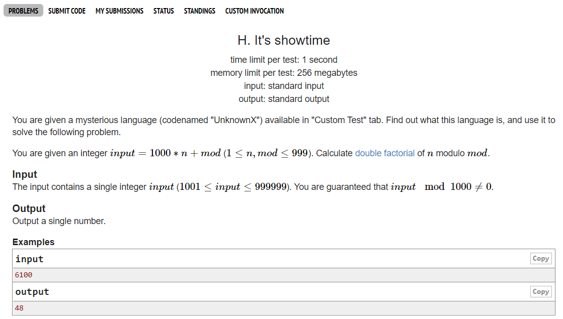The height and width of the screenshot is (319, 563).
Task: Copy the example output
Action: point(540,291)
